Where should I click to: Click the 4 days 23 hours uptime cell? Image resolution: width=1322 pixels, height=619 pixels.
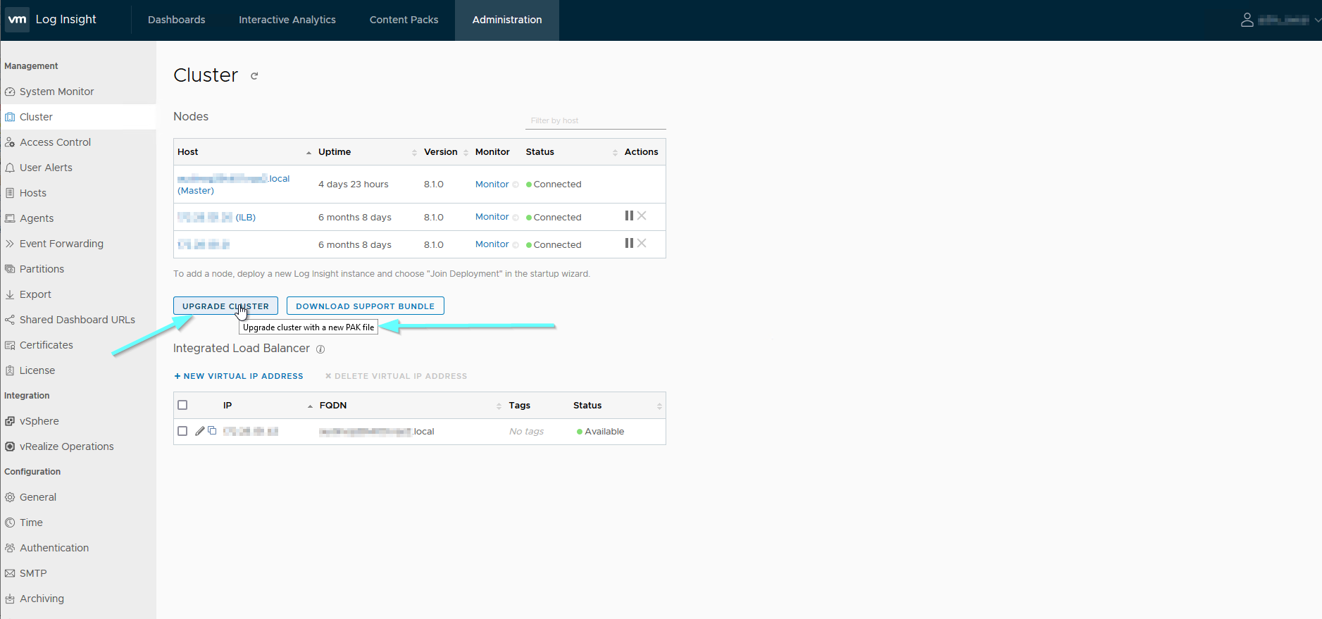coord(353,185)
